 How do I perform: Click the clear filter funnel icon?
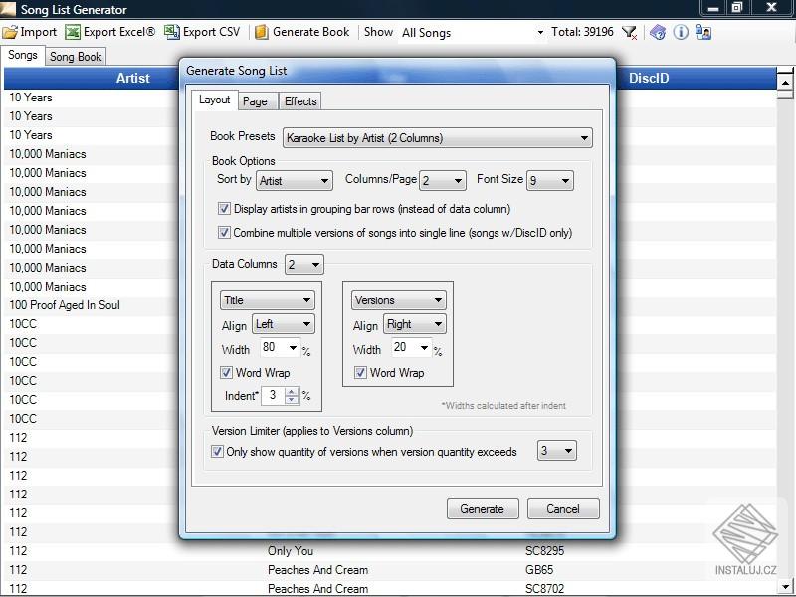click(629, 33)
